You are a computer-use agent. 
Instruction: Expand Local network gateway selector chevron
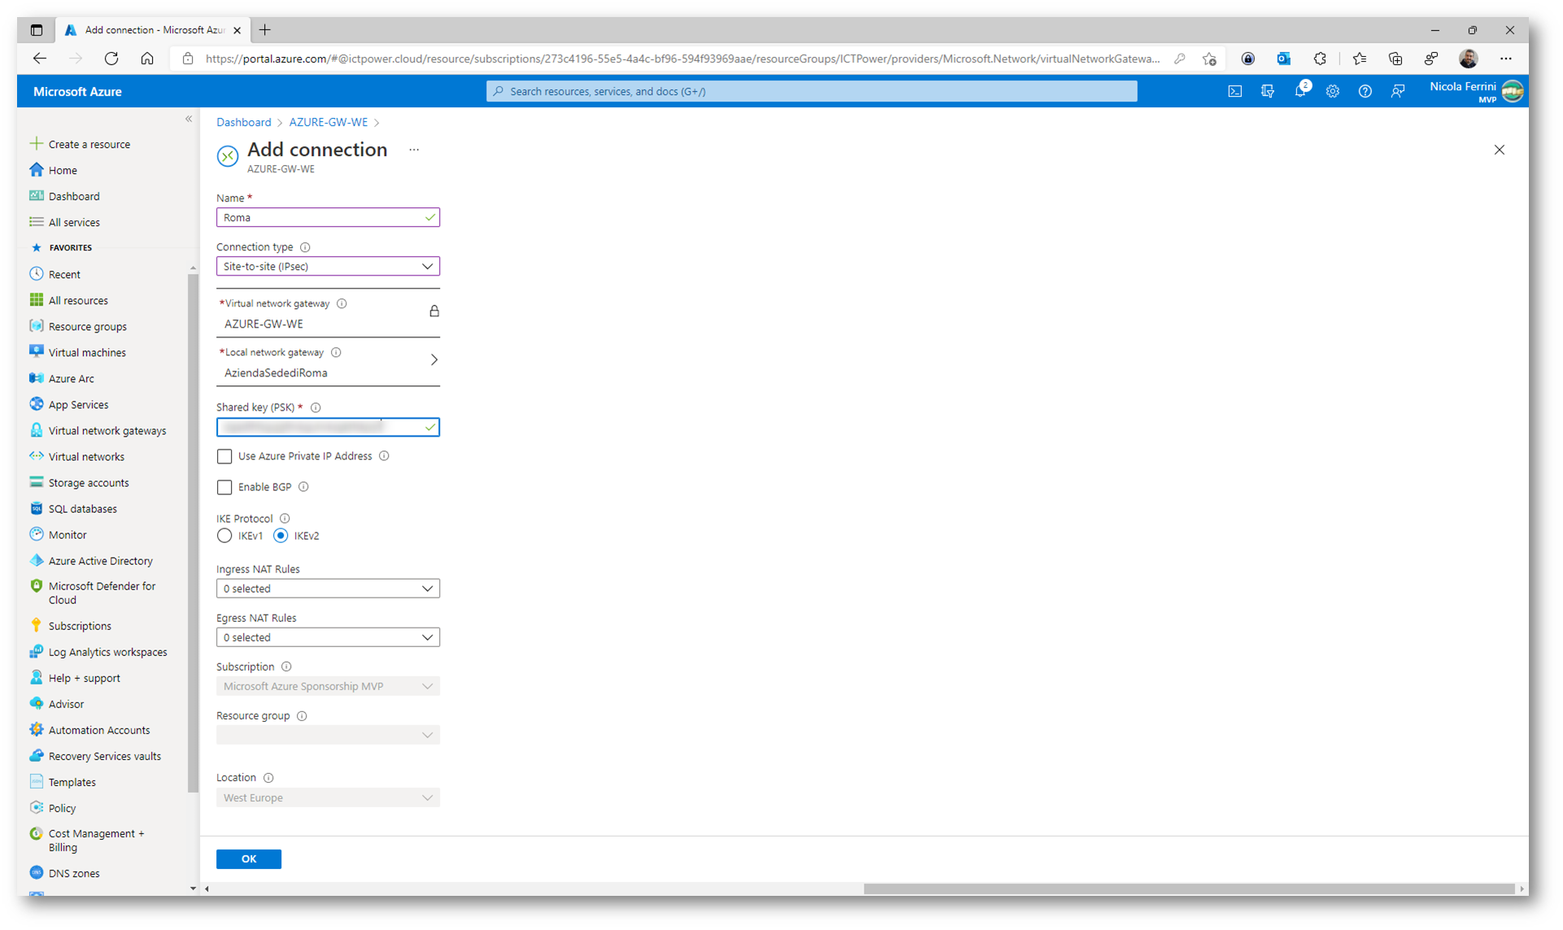[x=434, y=360]
